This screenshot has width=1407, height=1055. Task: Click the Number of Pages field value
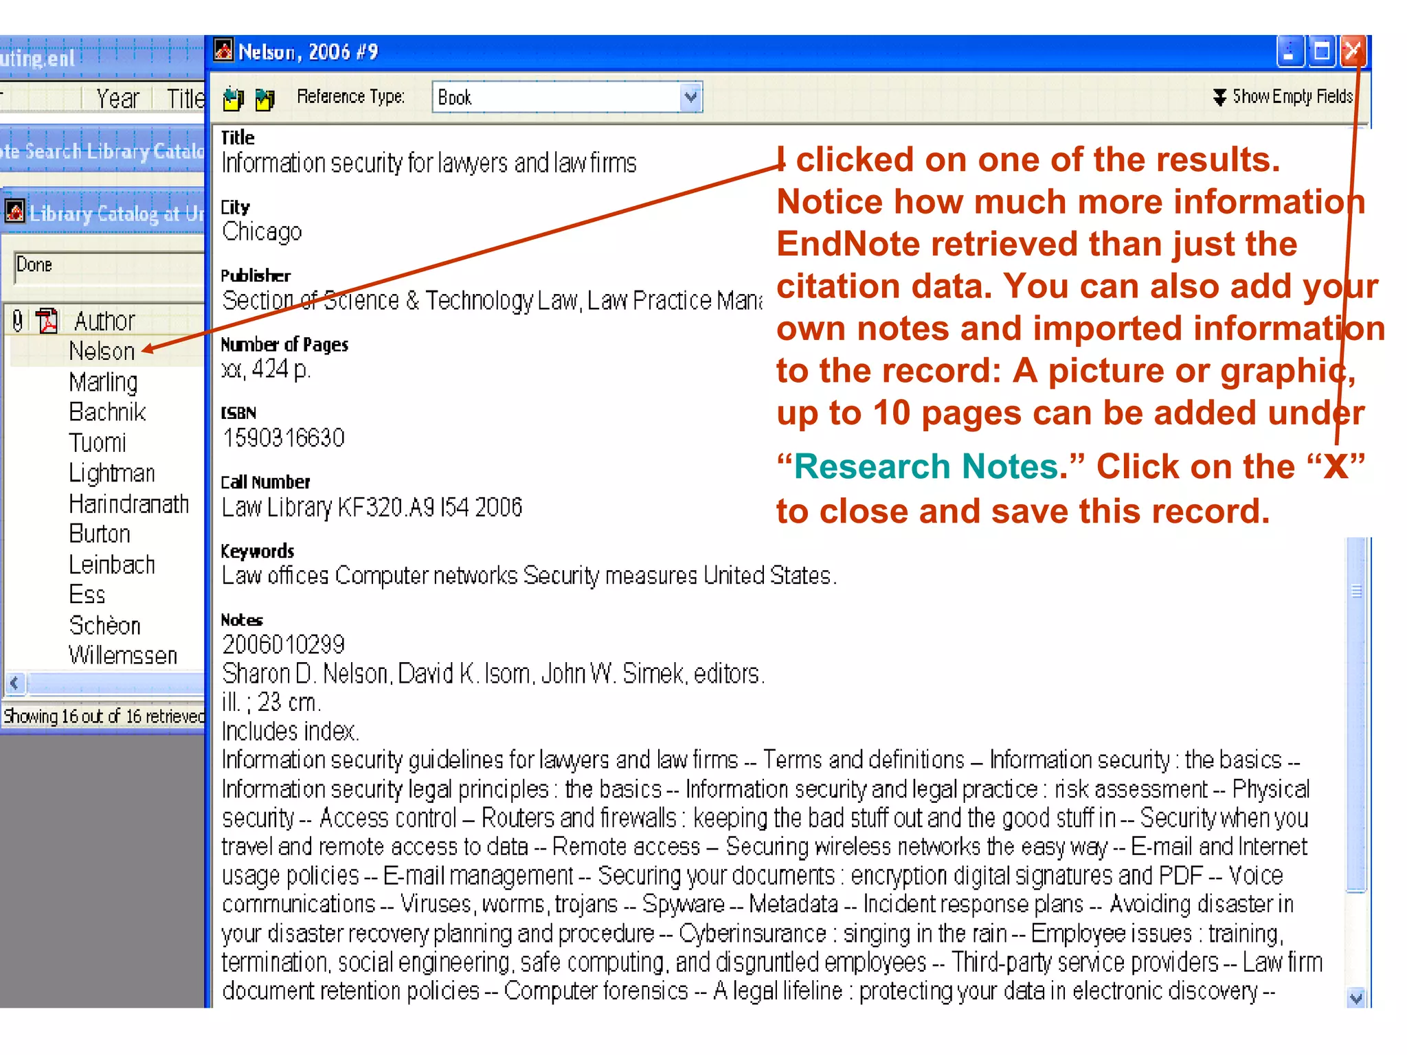(x=266, y=370)
